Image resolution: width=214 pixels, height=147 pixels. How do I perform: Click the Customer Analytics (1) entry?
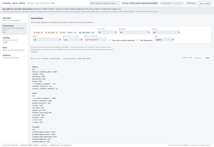[x=42, y=86]
